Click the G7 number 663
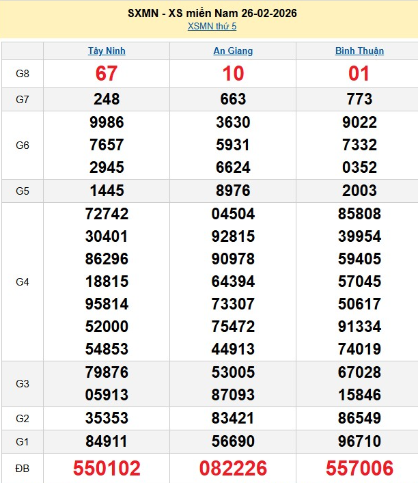The image size is (418, 483). tap(233, 99)
